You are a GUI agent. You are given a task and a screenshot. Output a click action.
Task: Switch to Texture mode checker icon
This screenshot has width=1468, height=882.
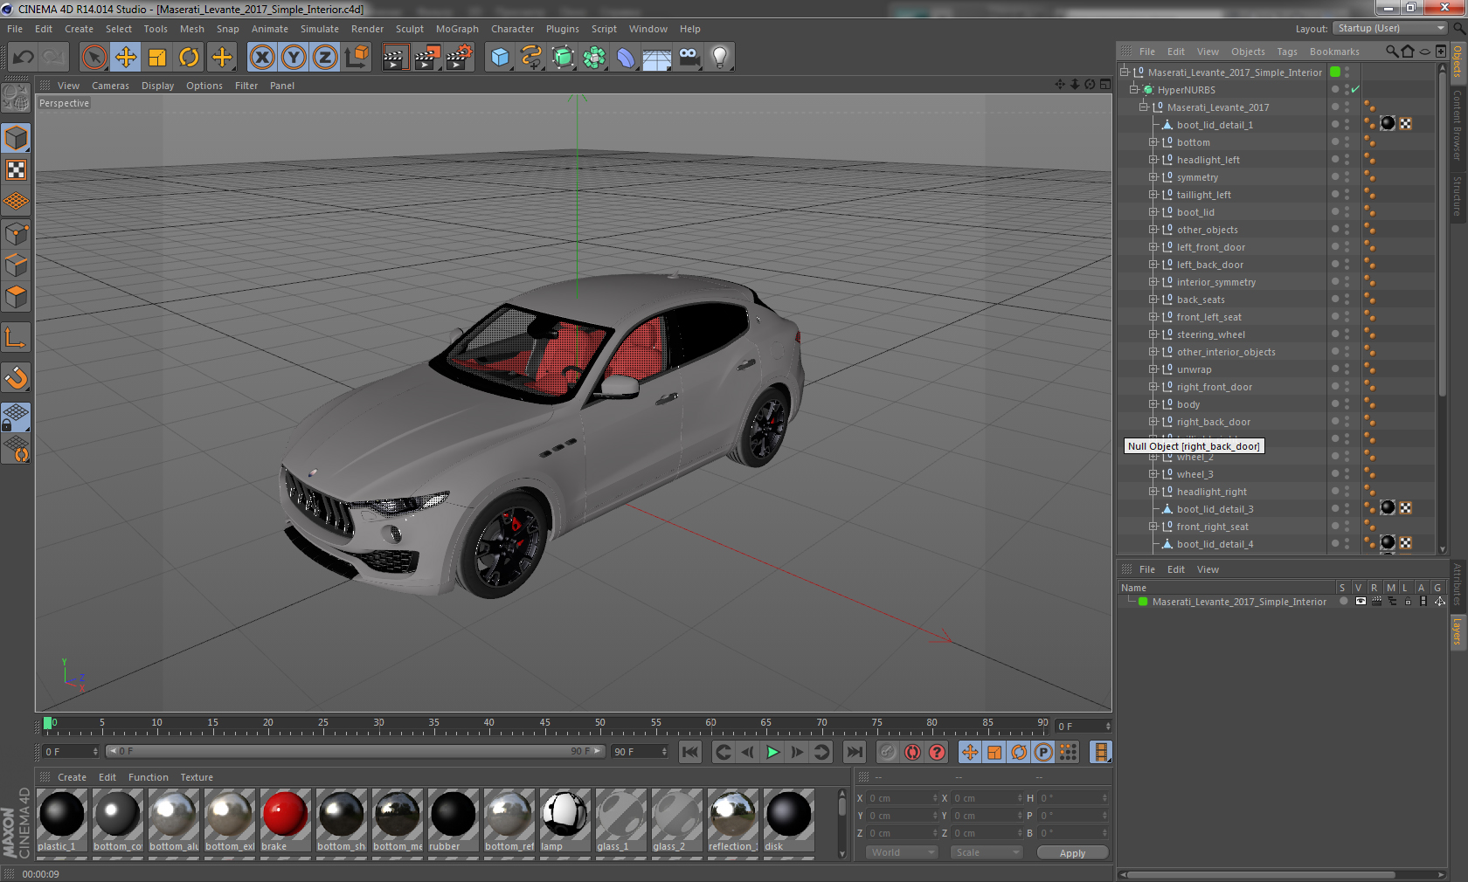[16, 169]
